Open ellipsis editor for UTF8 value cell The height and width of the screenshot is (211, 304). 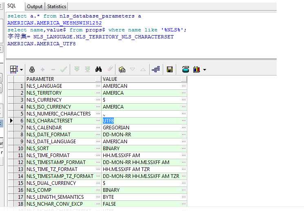coord(184,120)
